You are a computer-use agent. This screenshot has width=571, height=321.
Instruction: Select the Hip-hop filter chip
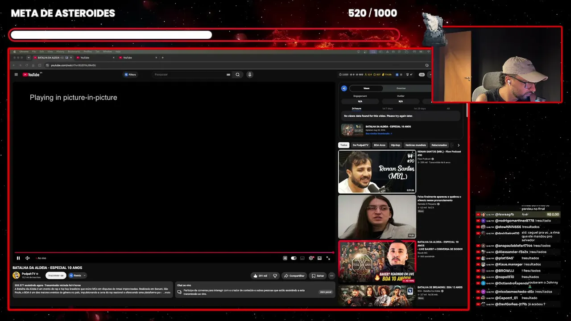[395, 145]
